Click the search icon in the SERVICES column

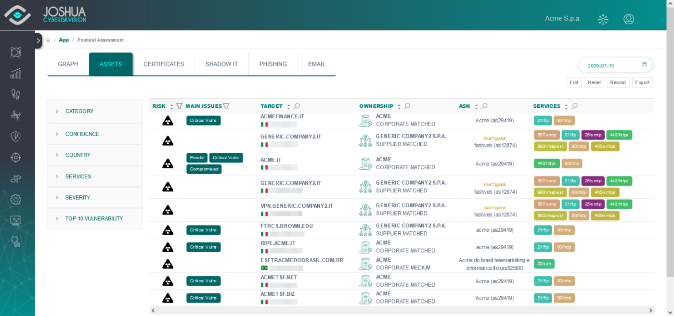(x=574, y=106)
